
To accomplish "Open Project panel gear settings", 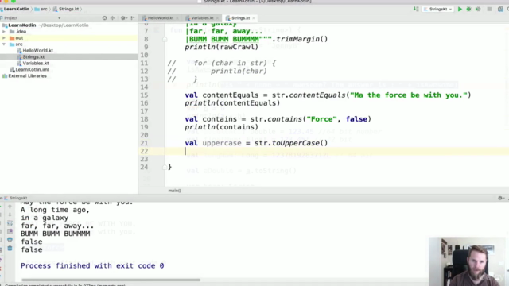I will point(123,18).
